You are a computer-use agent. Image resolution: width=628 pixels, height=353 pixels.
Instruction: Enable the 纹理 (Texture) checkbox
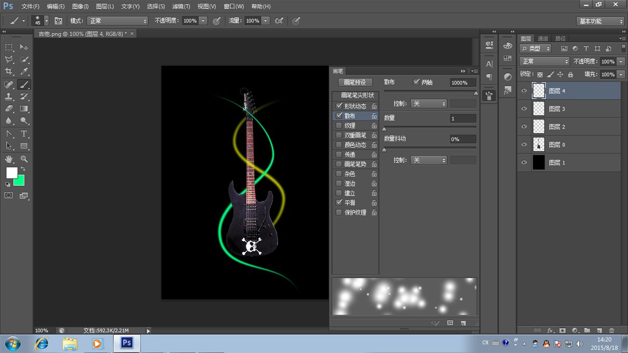pyautogui.click(x=339, y=126)
